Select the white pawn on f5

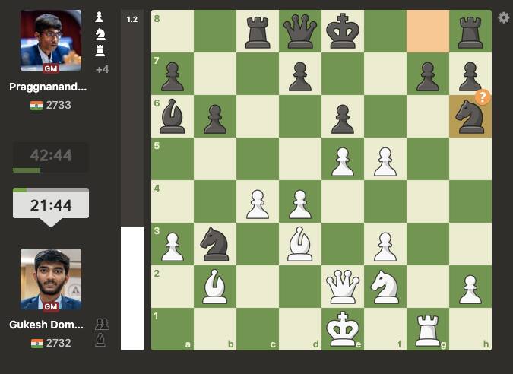pyautogui.click(x=385, y=162)
